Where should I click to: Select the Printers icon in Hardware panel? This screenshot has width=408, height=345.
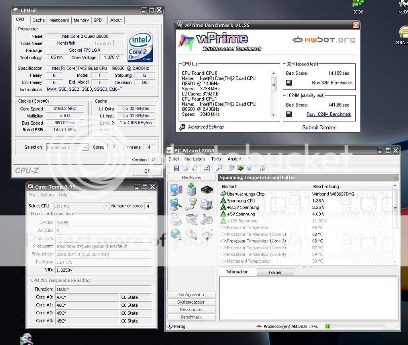click(x=176, y=220)
